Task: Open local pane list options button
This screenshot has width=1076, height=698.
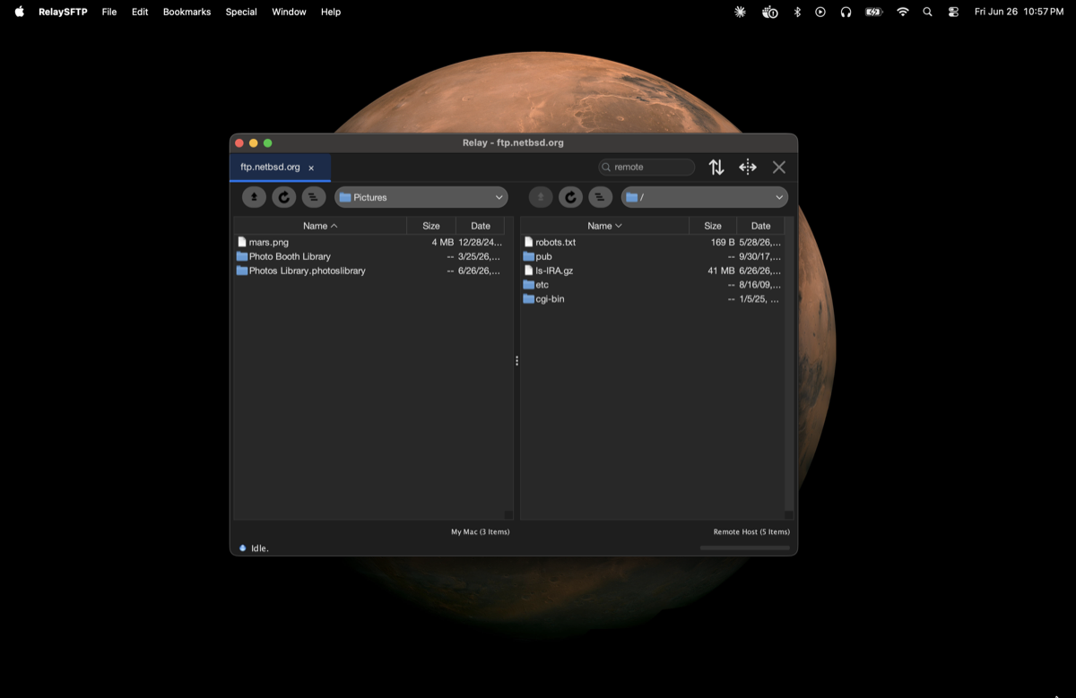Action: tap(314, 197)
